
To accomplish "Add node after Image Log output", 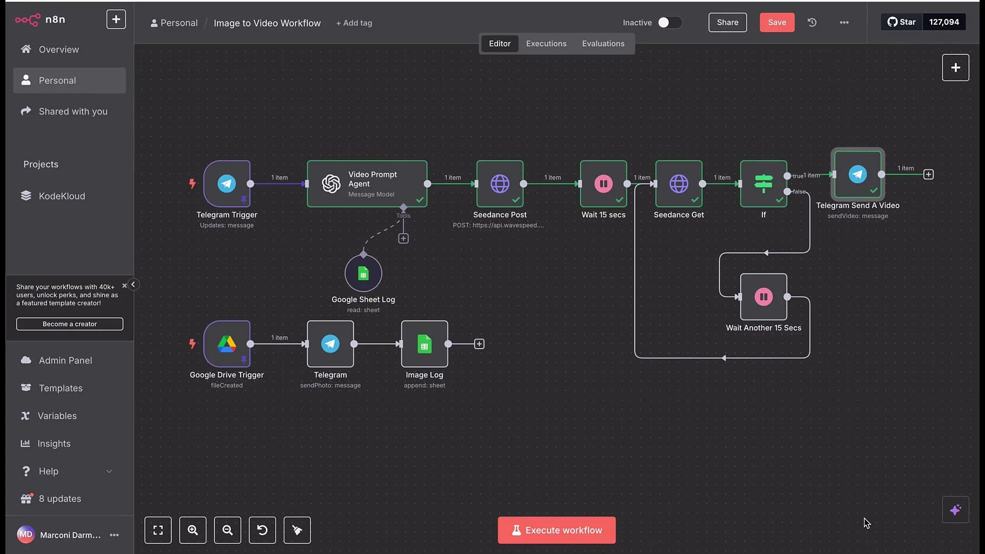I will click(x=479, y=344).
